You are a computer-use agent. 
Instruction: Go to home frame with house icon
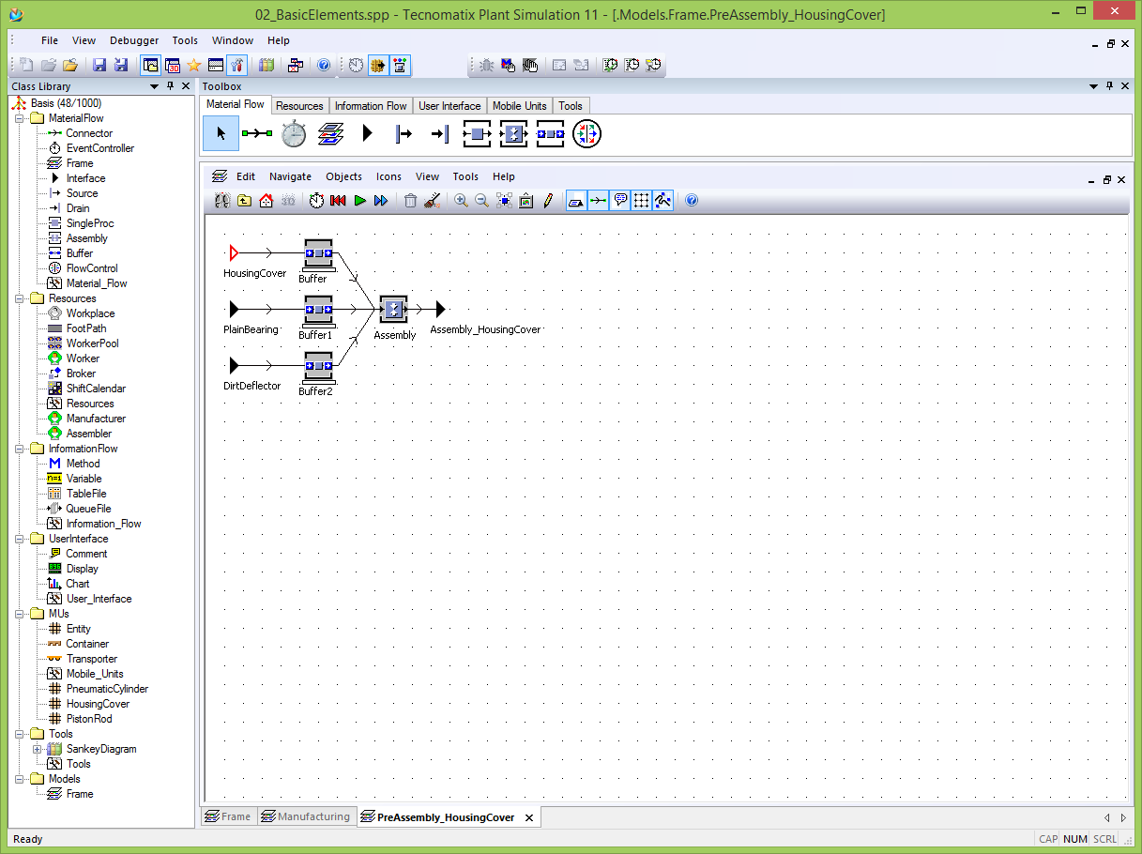coord(266,201)
